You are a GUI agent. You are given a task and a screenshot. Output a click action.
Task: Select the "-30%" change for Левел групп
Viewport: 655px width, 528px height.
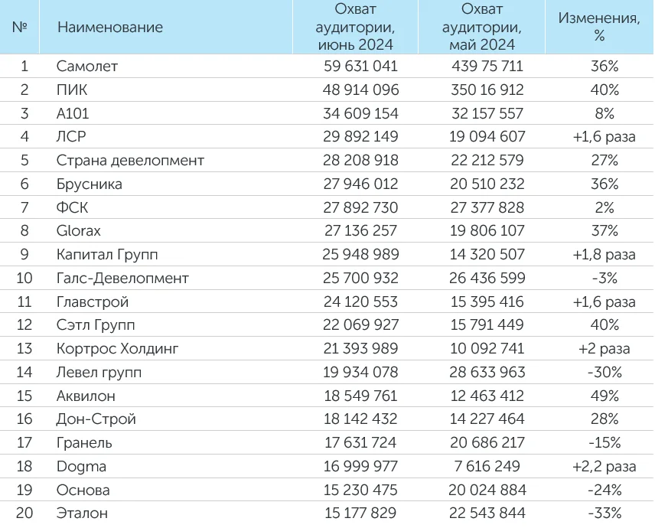point(604,373)
